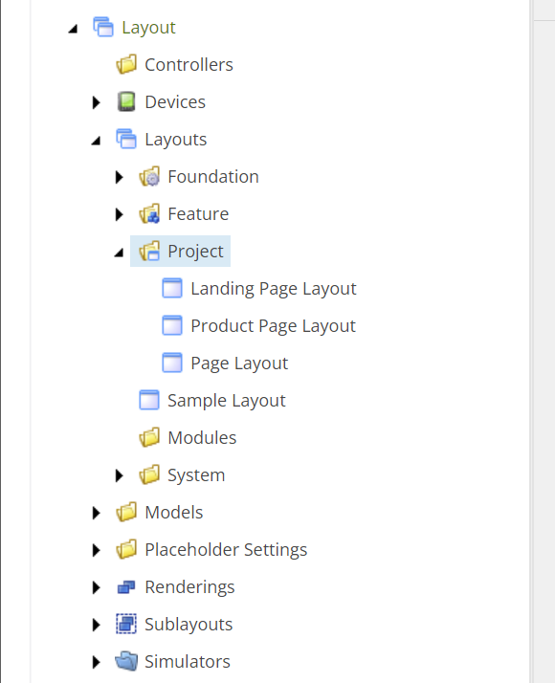Click the Simulators blue folder icon
The height and width of the screenshot is (683, 555).
click(x=126, y=661)
